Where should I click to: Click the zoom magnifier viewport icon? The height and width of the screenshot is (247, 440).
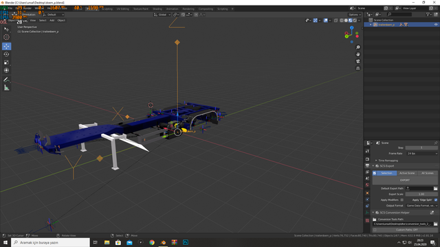[x=357, y=47]
